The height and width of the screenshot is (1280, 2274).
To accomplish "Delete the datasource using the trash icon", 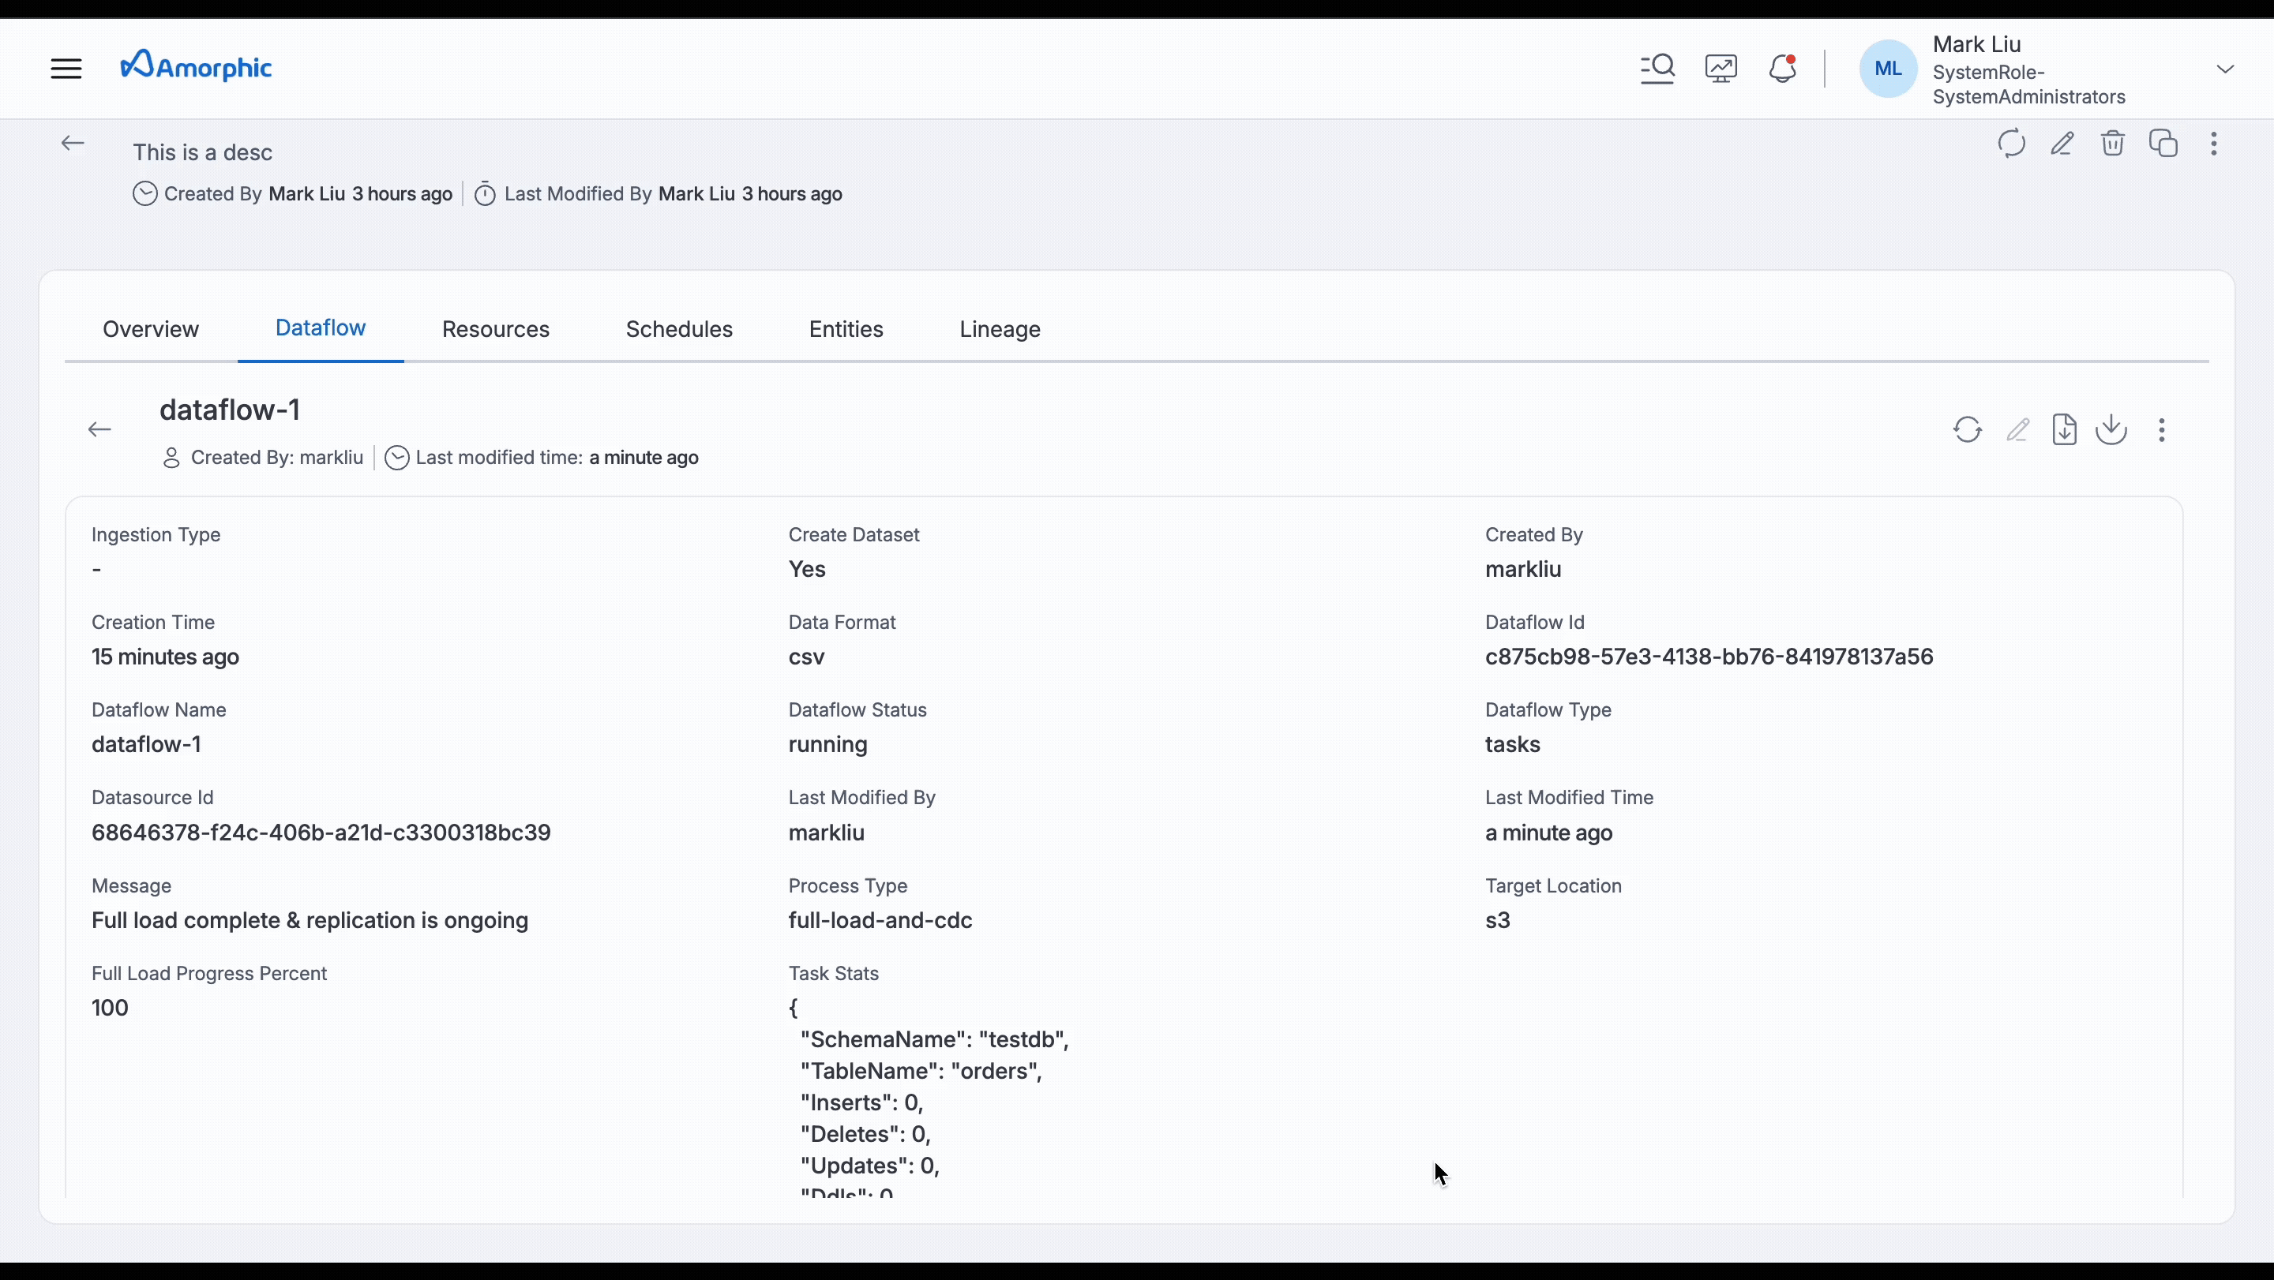I will 2112,143.
